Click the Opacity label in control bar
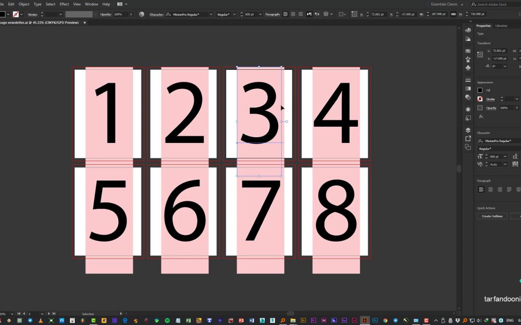Image resolution: width=521 pixels, height=325 pixels. 106,14
